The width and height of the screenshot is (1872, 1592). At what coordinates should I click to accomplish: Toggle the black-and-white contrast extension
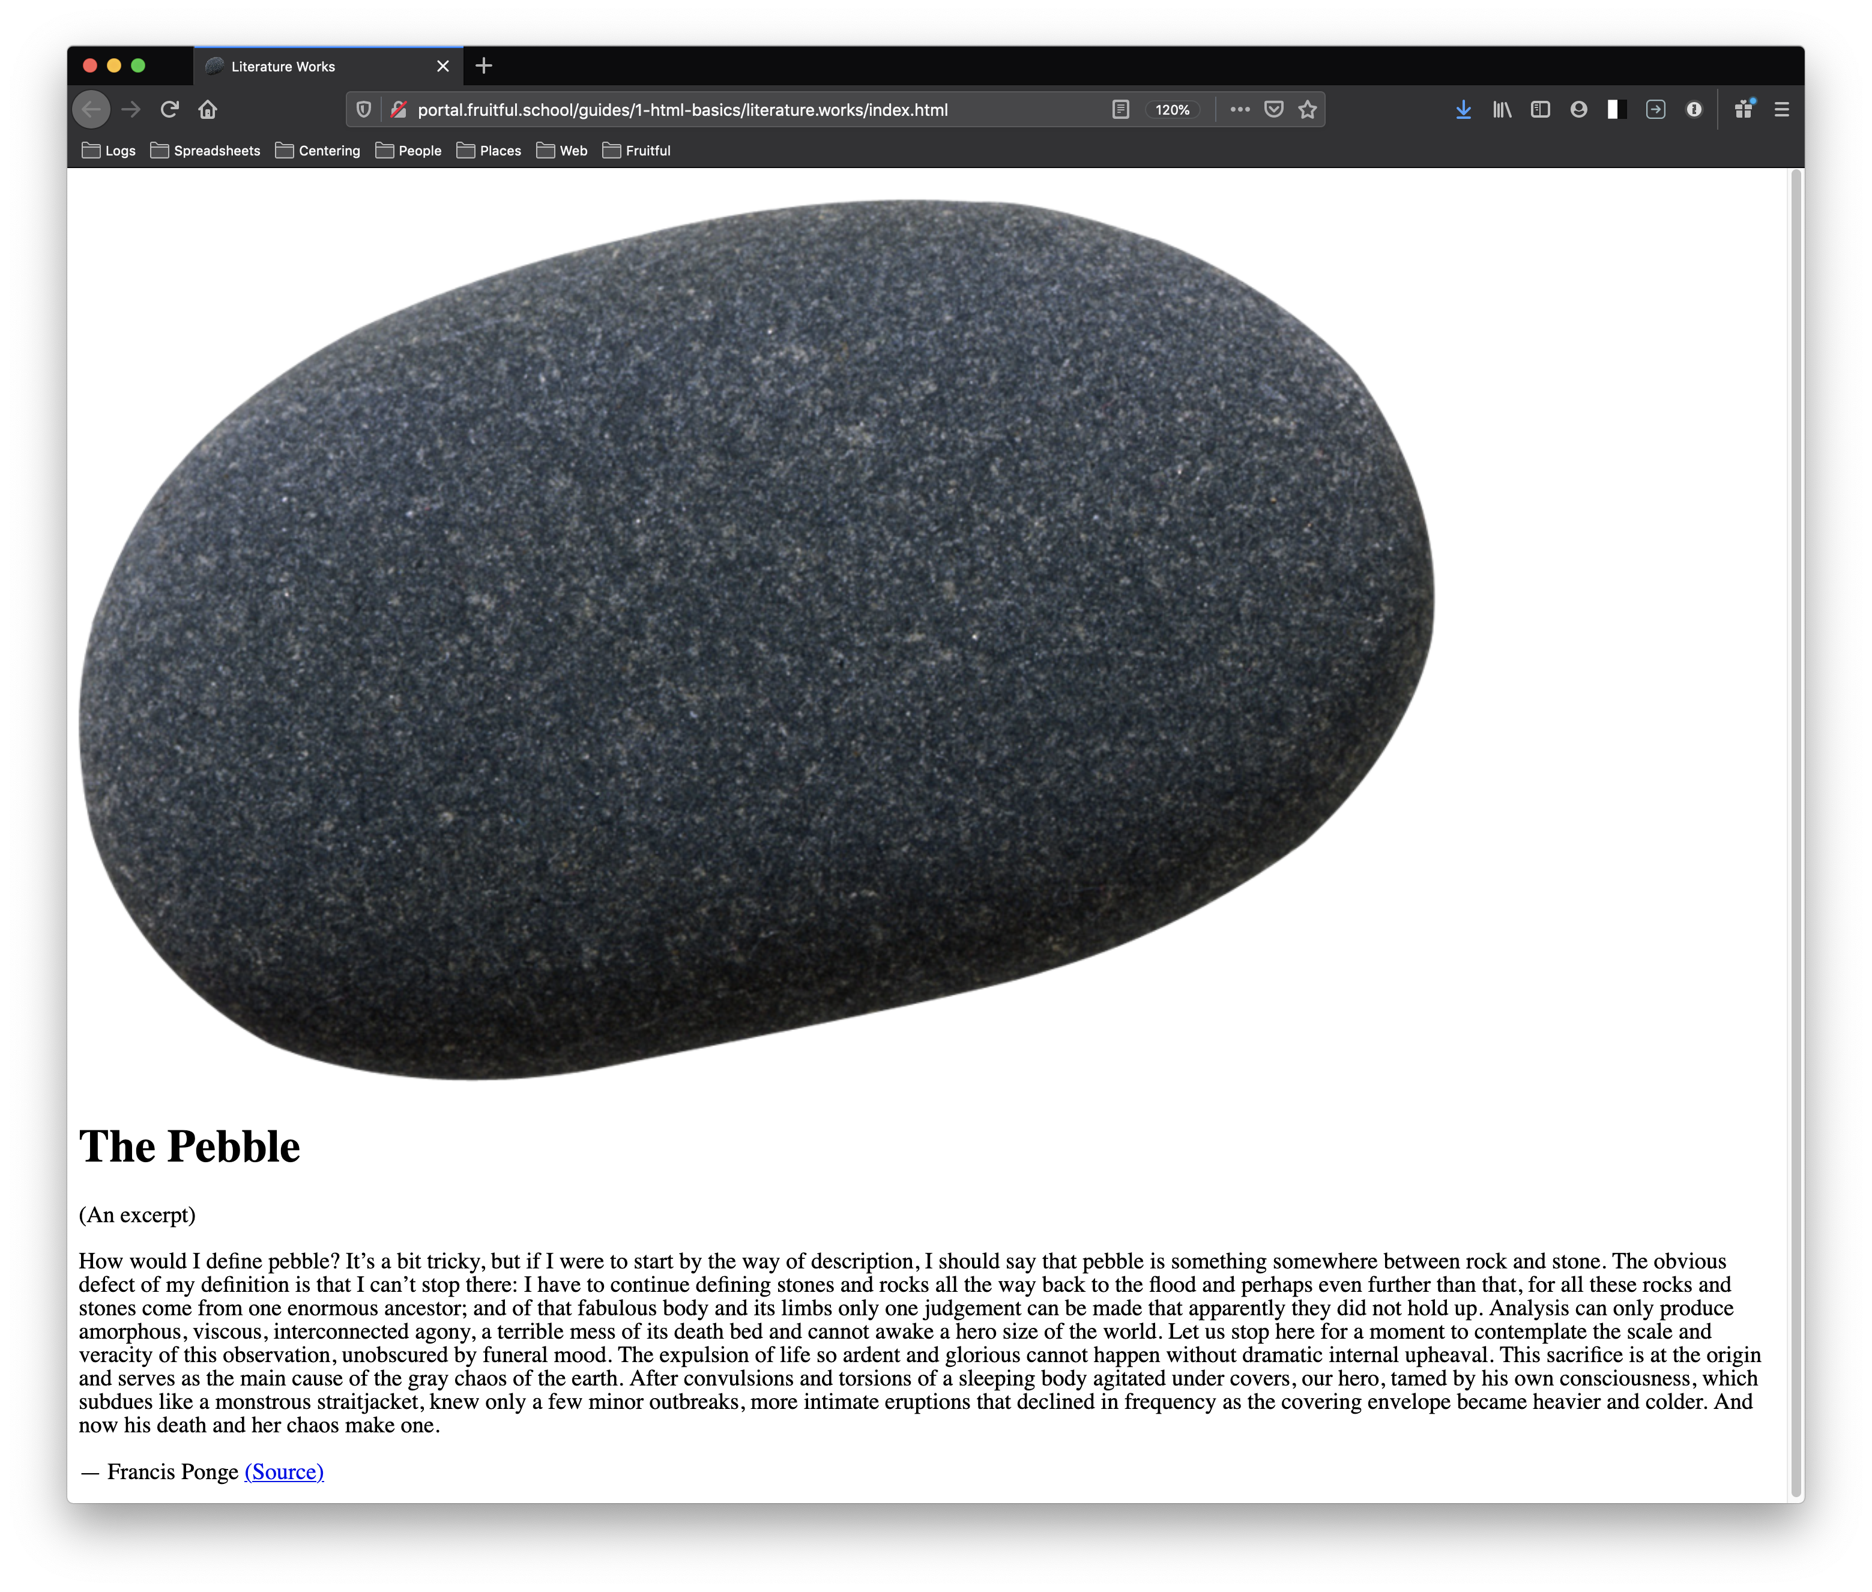coord(1617,109)
